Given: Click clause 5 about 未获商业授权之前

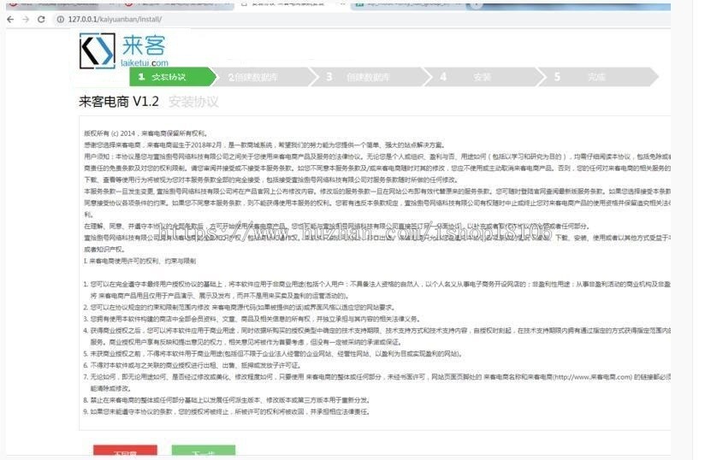Looking at the screenshot, I should [273, 353].
